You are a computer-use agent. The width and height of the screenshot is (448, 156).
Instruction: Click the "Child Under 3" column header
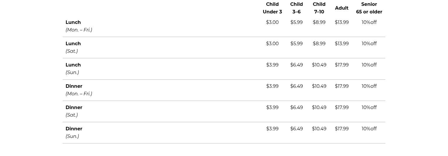(272, 8)
